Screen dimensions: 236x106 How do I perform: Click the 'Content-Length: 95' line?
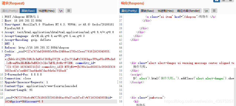18,90
